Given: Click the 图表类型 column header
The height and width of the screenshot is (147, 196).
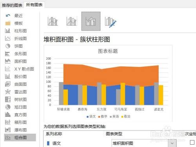Looking at the screenshot, I should 114,134.
